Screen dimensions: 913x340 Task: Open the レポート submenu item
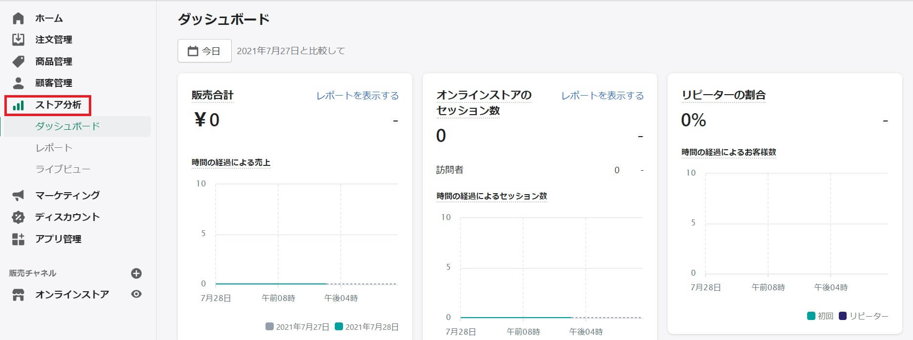tap(54, 148)
